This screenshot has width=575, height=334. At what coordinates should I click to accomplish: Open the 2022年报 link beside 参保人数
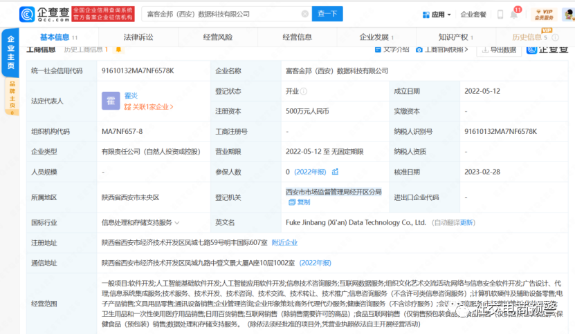tap(310, 172)
